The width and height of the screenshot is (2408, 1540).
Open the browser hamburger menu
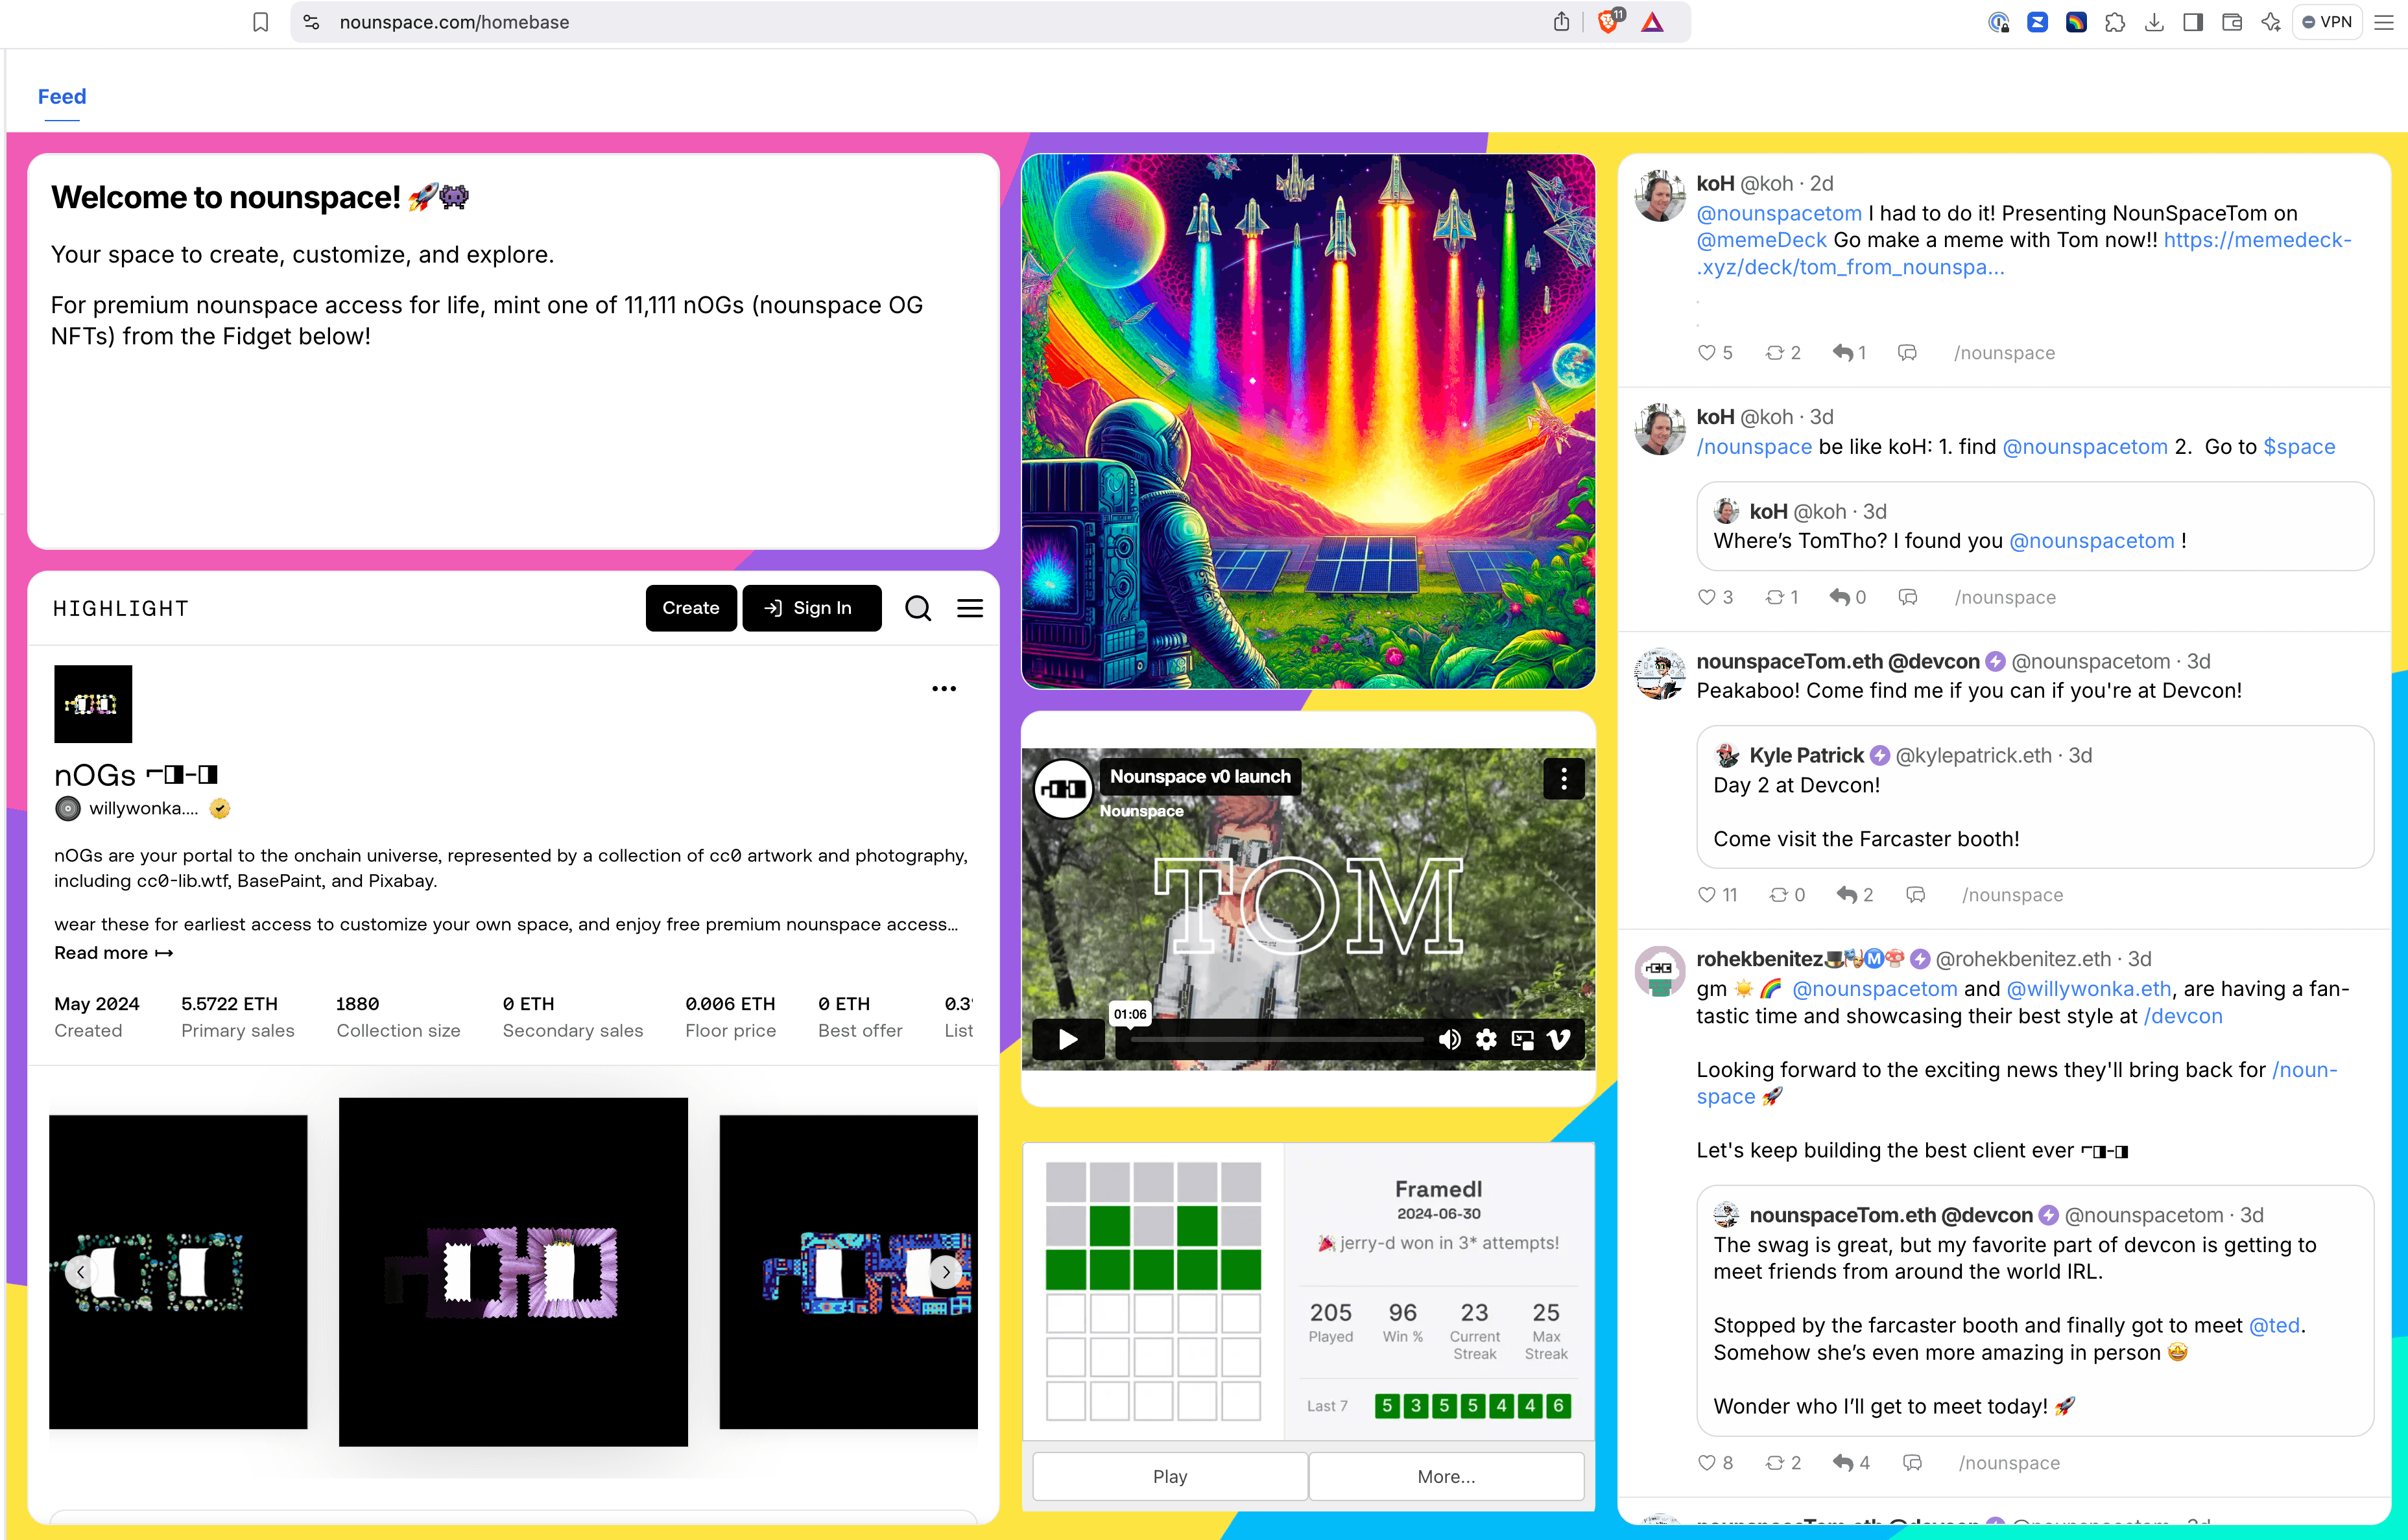[x=2384, y=22]
